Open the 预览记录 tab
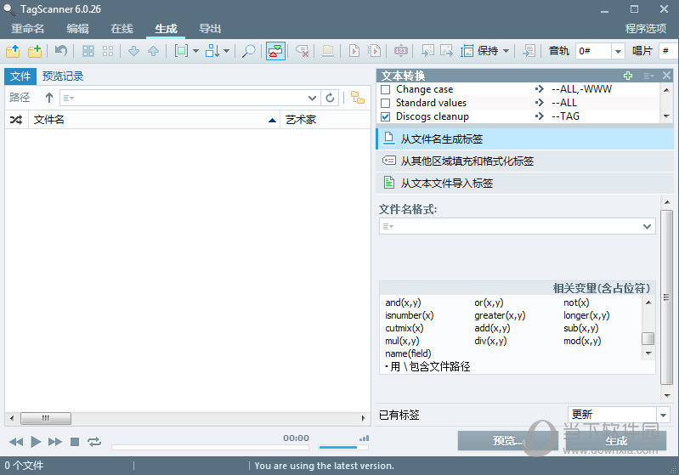Image resolution: width=679 pixels, height=475 pixels. coord(63,76)
